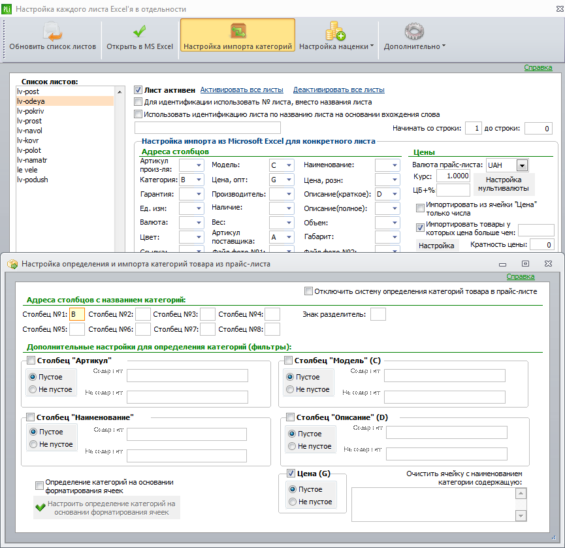Uncheck the Цена (G) filter checkbox

(x=291, y=473)
